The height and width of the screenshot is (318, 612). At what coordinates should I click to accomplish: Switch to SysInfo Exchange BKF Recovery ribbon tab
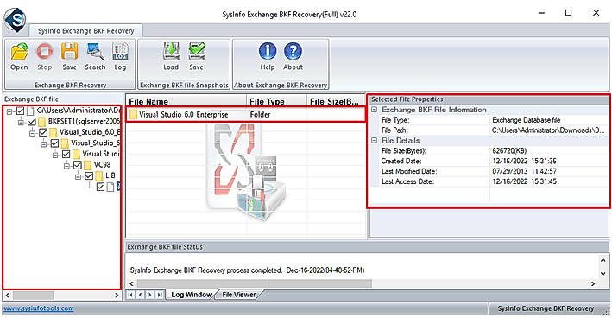click(85, 31)
